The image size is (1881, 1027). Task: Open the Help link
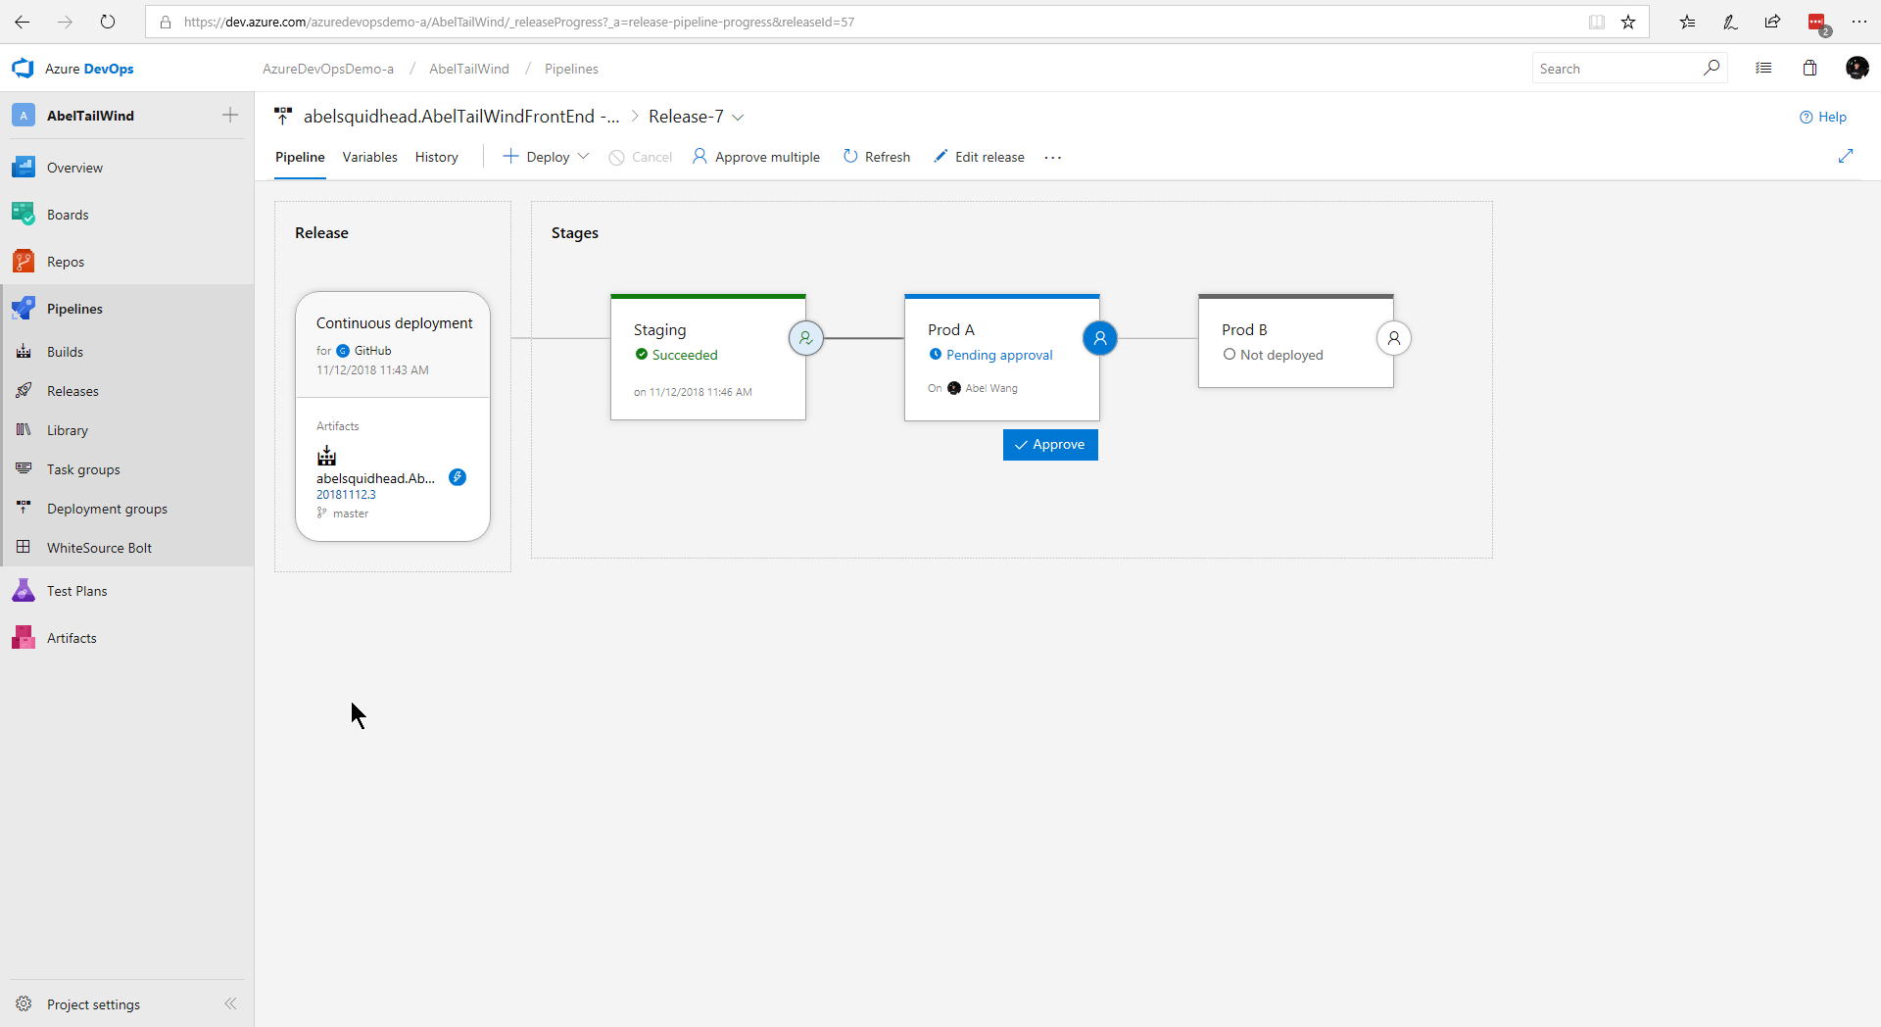pos(1823,117)
